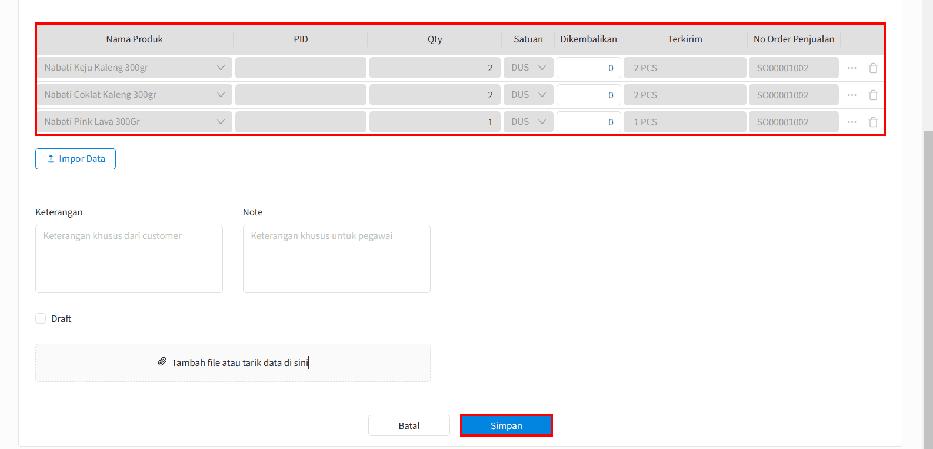
Task: Click PID field of Nabati Keju Kaleng row
Action: coord(301,68)
